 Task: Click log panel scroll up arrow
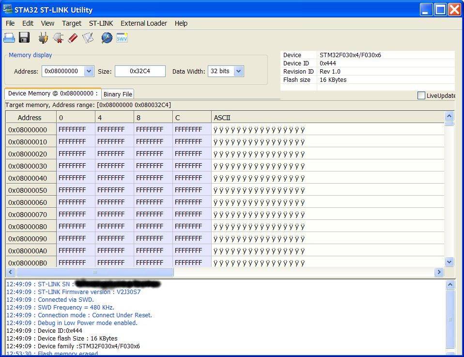450,285
